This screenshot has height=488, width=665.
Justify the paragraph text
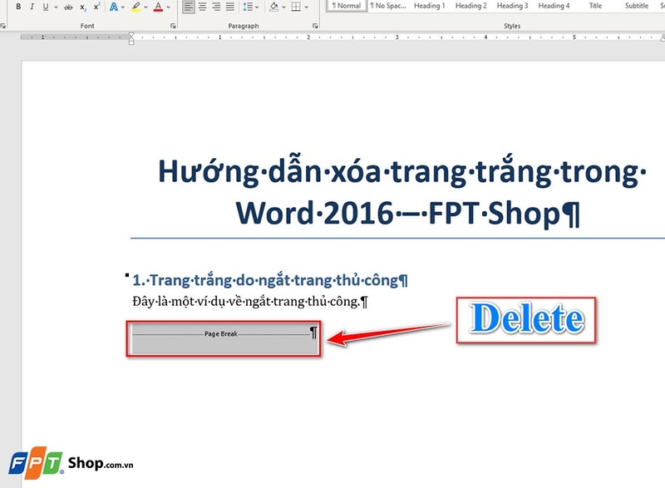(x=230, y=7)
